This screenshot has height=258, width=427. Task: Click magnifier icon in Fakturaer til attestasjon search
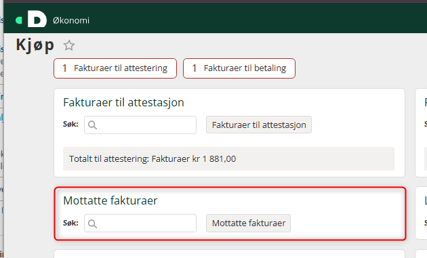point(93,125)
